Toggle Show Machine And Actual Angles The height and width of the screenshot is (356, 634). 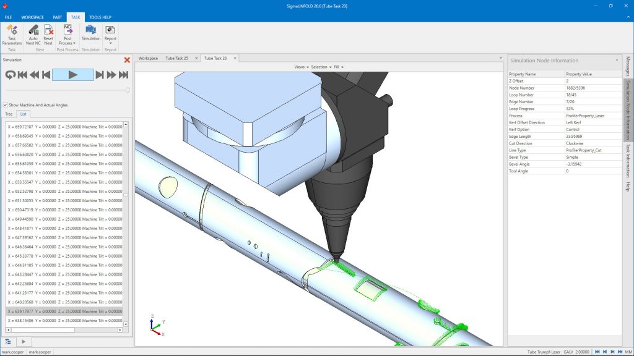pos(6,105)
